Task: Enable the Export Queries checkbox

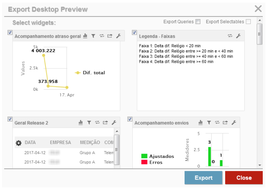Action: click(198, 22)
